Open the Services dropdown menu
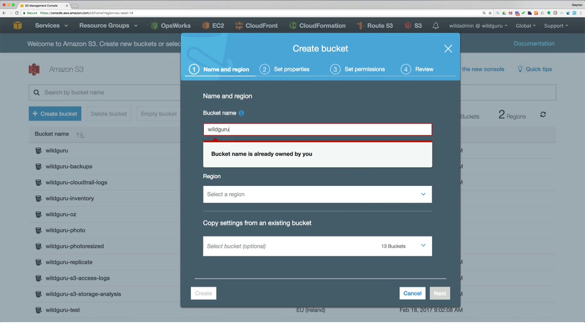Viewport: 585px width, 329px height. (x=51, y=26)
